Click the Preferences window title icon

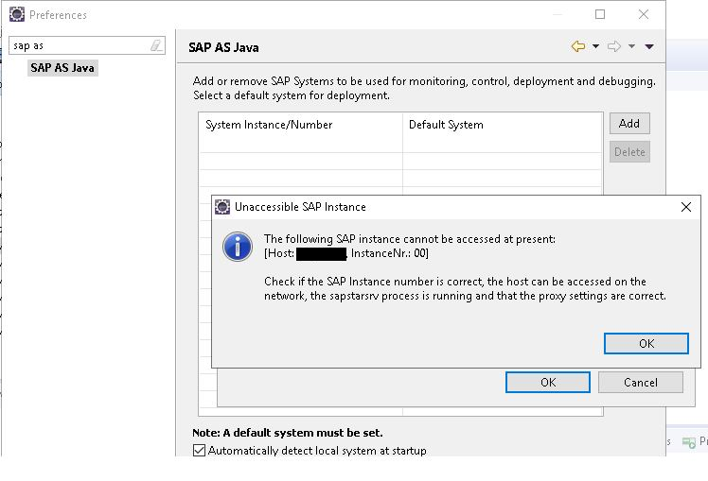coord(17,14)
